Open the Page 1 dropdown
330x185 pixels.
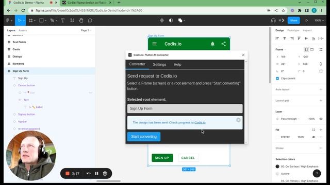coord(86,30)
